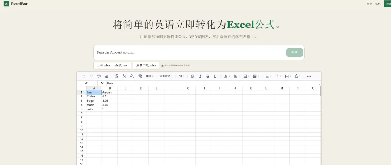Select row 10 header
Image resolution: width=391 pixels, height=165 pixels.
click(81, 130)
